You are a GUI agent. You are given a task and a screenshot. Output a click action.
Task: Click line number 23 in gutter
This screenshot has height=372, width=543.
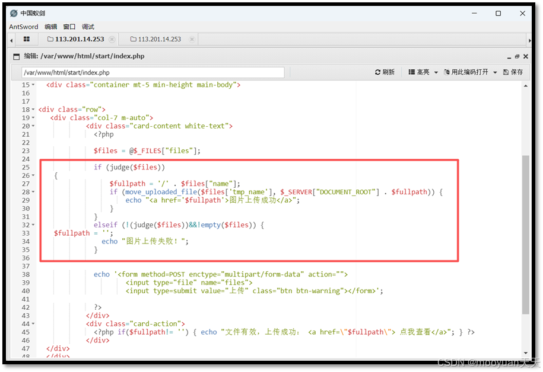(26, 150)
